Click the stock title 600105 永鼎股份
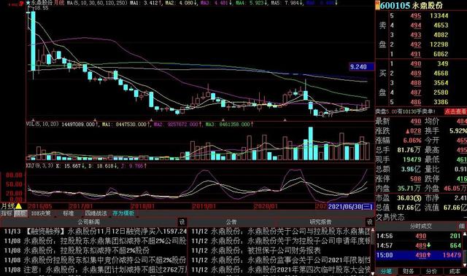 point(412,5)
